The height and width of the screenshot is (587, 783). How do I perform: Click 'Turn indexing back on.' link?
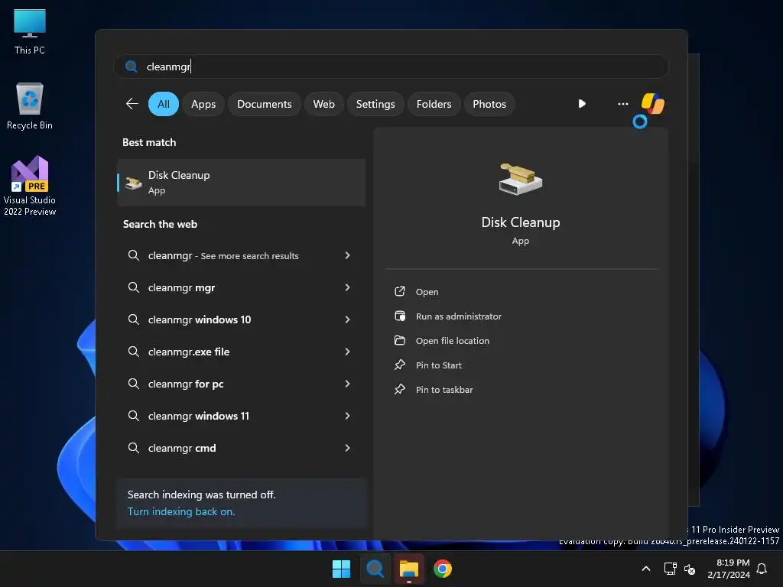click(180, 511)
